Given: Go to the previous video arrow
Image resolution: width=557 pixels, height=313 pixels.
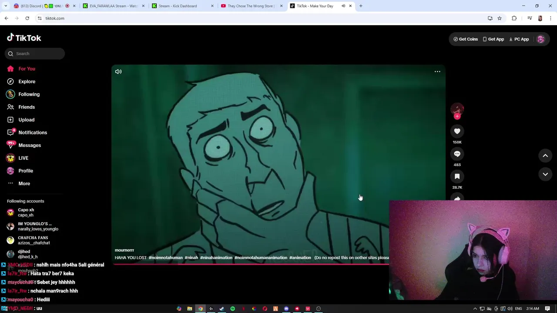Looking at the screenshot, I should coord(545,156).
